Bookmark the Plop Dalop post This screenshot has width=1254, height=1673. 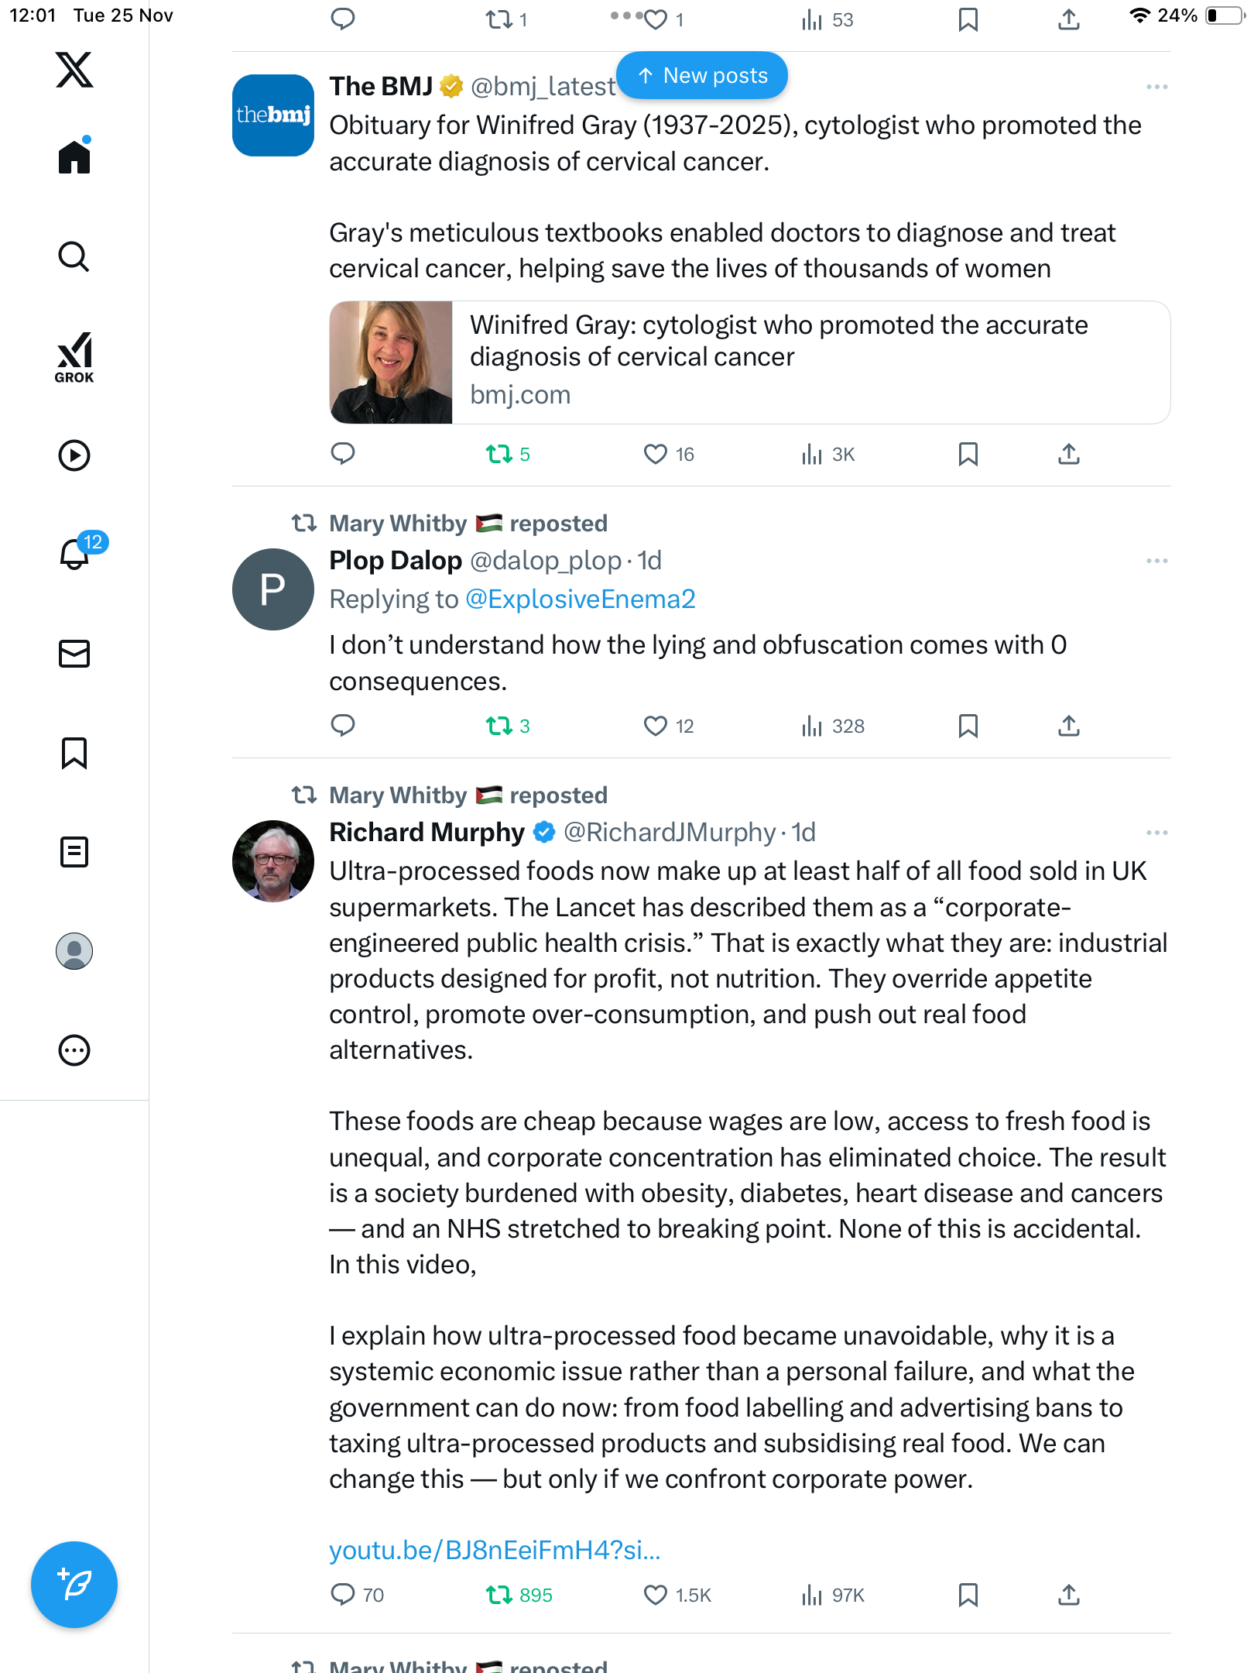point(968,726)
